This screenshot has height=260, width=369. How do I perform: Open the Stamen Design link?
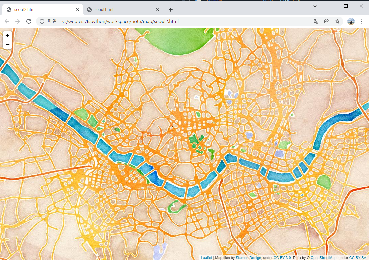pyautogui.click(x=248, y=258)
